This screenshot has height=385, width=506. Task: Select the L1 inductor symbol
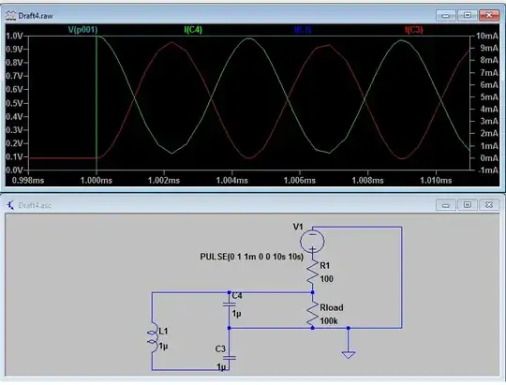[x=153, y=337]
